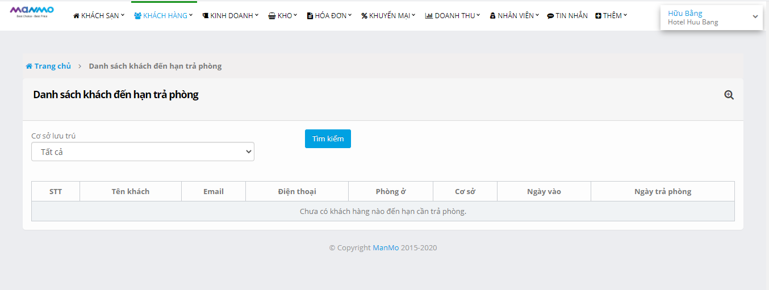This screenshot has width=769, height=290.
Task: Open the Cơ sở lưu trú dropdown
Action: pyautogui.click(x=143, y=152)
